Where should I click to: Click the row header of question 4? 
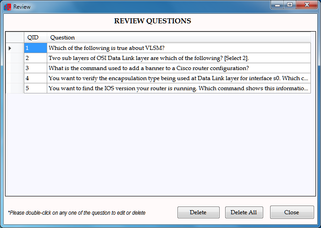[15, 78]
